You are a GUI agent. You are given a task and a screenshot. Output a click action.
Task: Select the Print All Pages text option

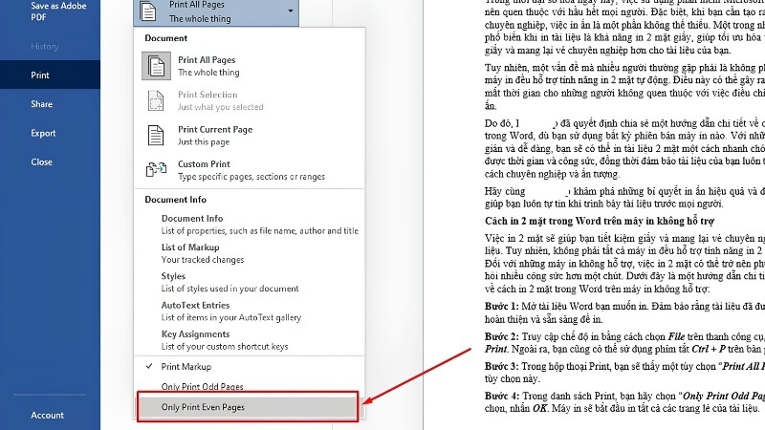208,66
